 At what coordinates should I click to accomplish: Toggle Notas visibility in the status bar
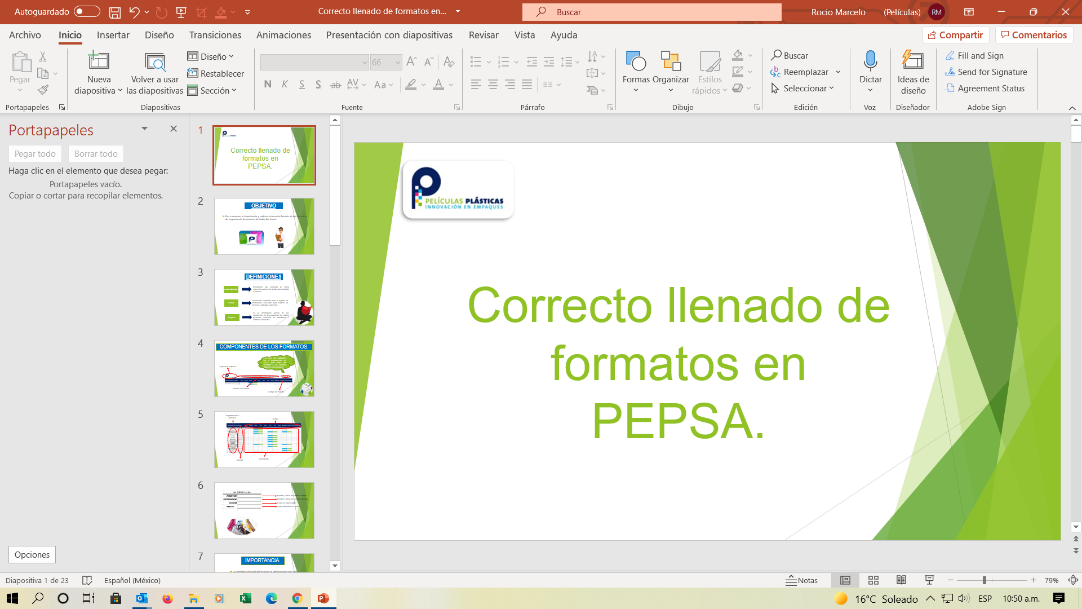[x=801, y=580]
